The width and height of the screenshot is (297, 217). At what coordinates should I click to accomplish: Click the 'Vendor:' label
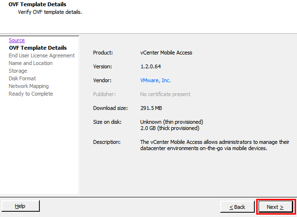point(102,80)
